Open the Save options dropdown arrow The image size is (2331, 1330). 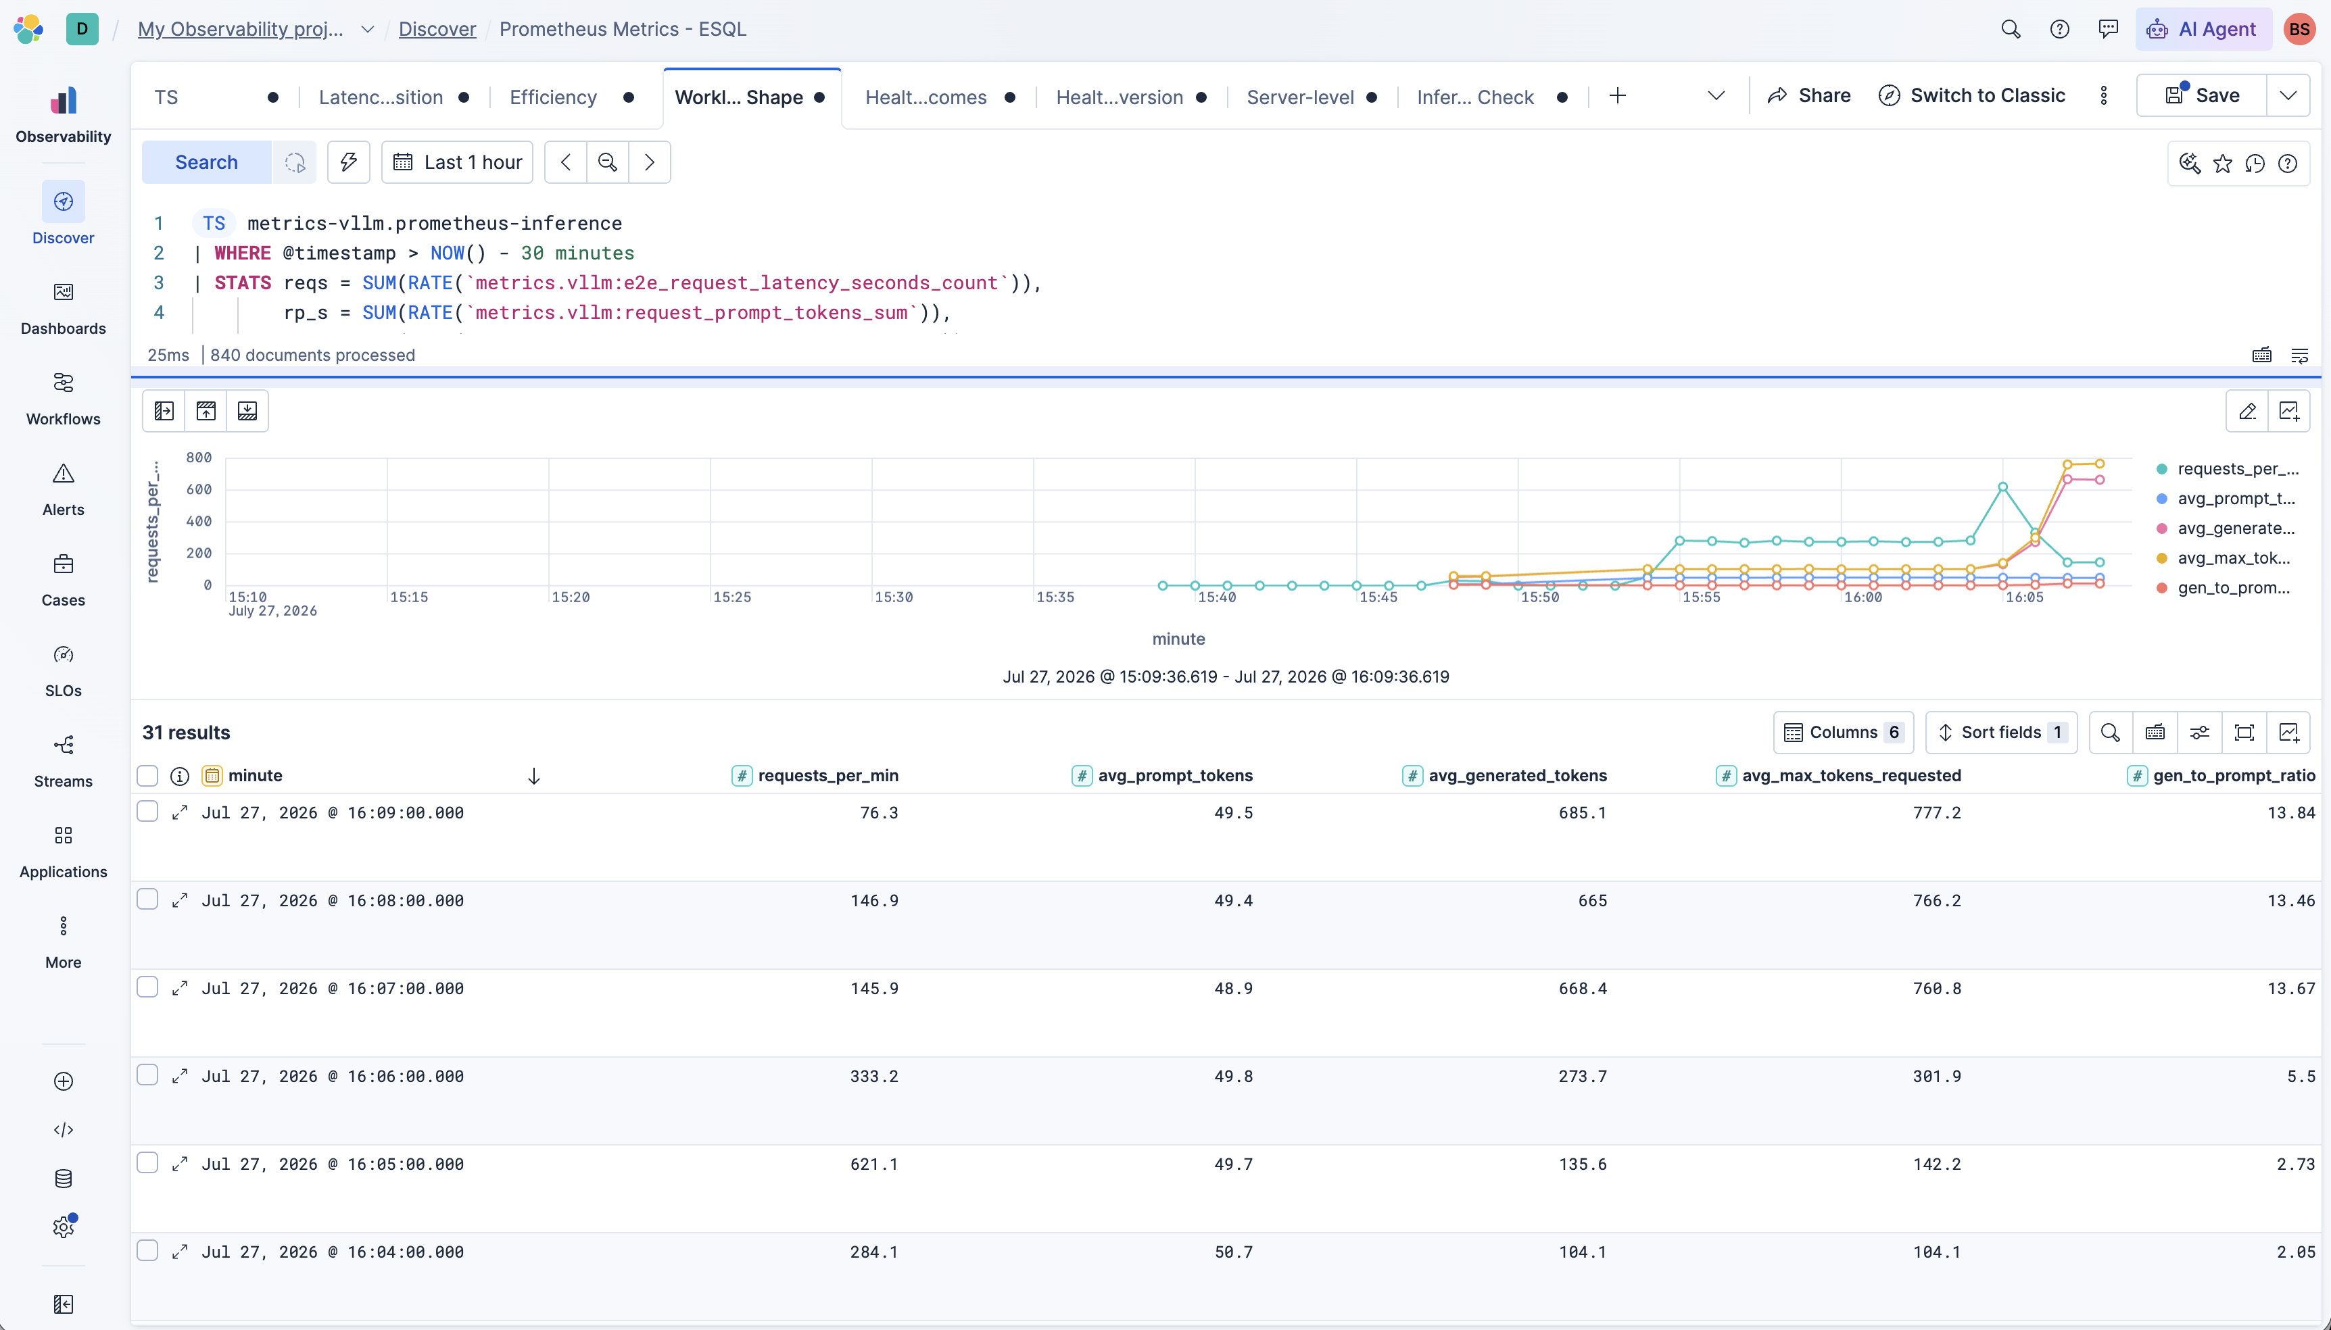(x=2288, y=96)
